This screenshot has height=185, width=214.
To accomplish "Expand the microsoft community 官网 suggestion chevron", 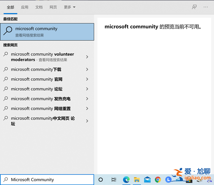I will click(x=87, y=79).
